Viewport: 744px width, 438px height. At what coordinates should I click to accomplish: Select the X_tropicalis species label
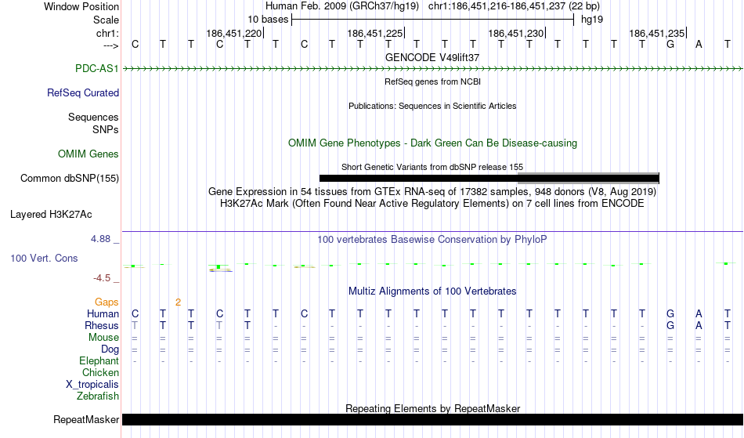pyautogui.click(x=92, y=385)
